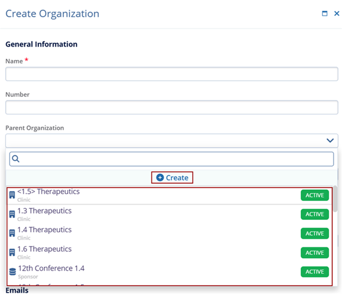Collapse the Parent Organization dropdown chevron
The width and height of the screenshot is (342, 294).
(330, 141)
